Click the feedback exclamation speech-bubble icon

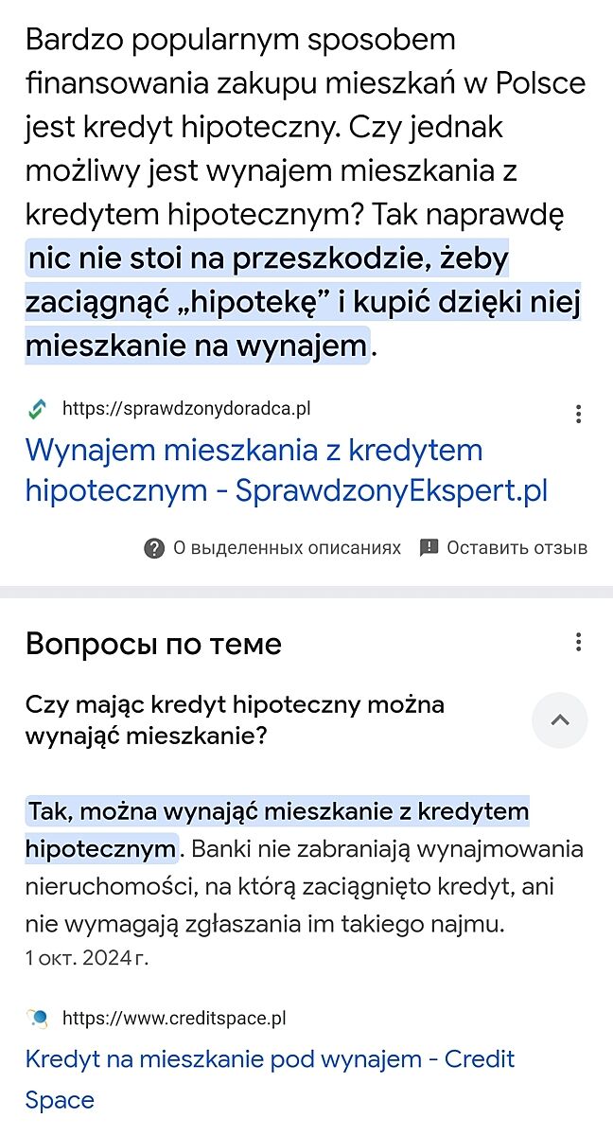[x=429, y=548]
